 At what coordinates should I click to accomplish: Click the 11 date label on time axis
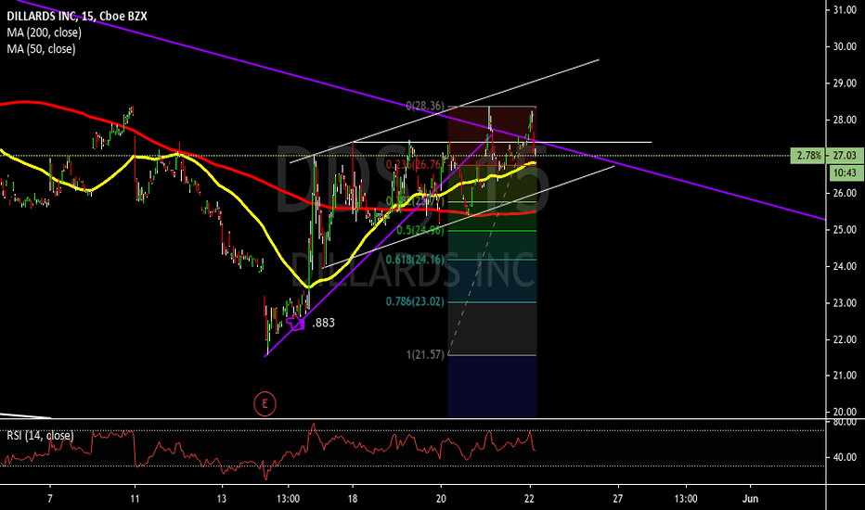(x=136, y=499)
